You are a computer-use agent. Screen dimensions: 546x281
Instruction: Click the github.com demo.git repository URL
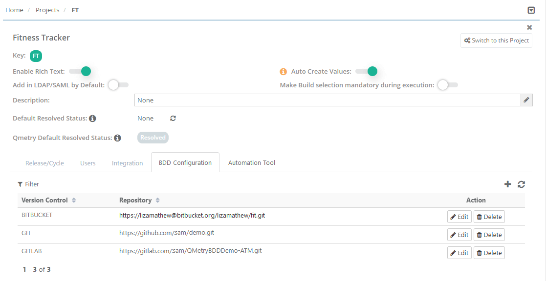167,233
